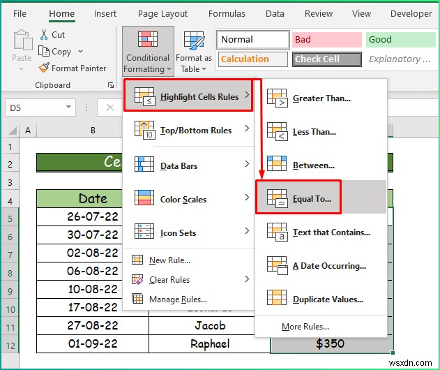This screenshot has height=370, width=440.
Task: Switch to the View tab
Action: point(361,13)
